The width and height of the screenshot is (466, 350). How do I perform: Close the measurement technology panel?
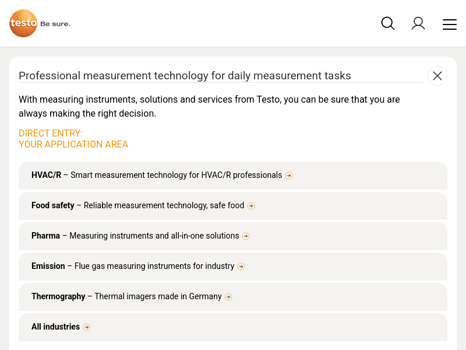click(x=437, y=76)
